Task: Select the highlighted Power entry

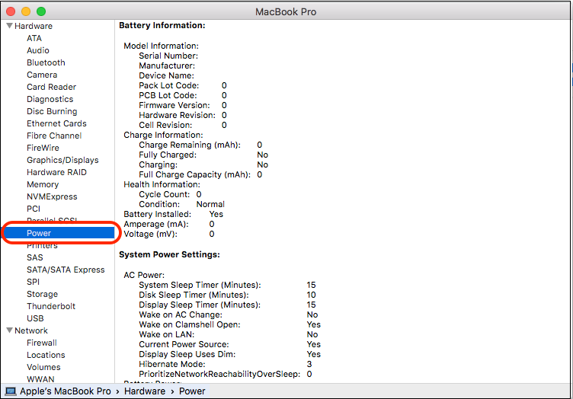Action: coord(59,233)
